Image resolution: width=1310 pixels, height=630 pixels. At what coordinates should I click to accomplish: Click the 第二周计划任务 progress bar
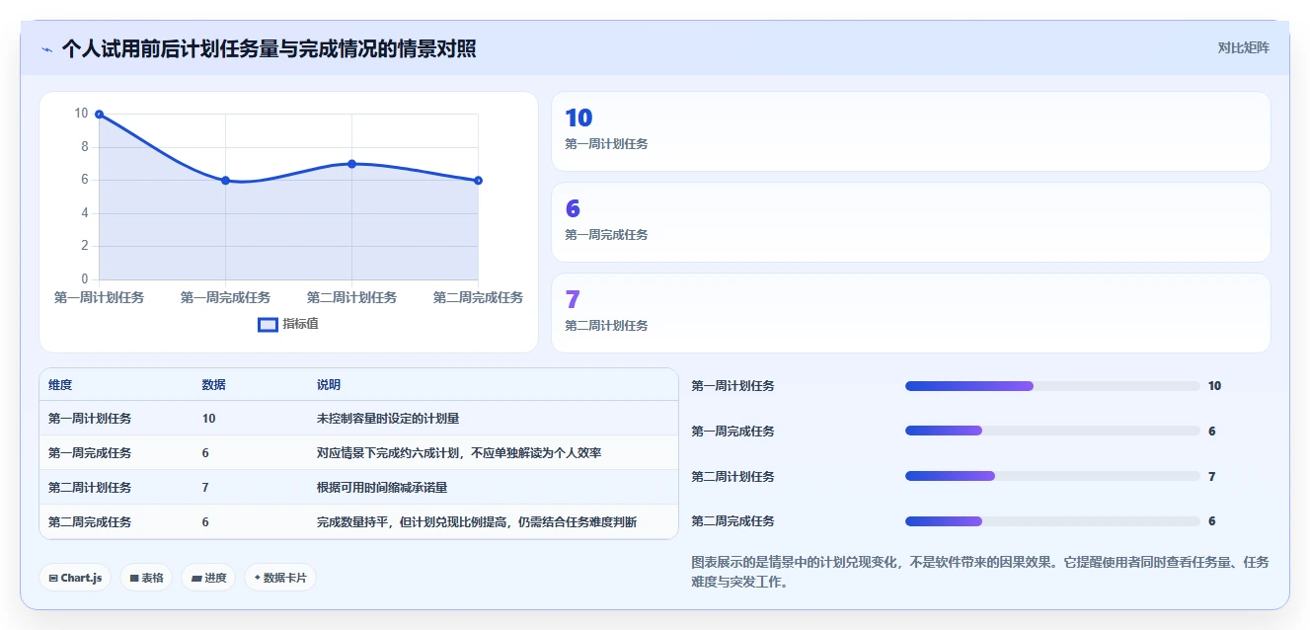point(1052,477)
